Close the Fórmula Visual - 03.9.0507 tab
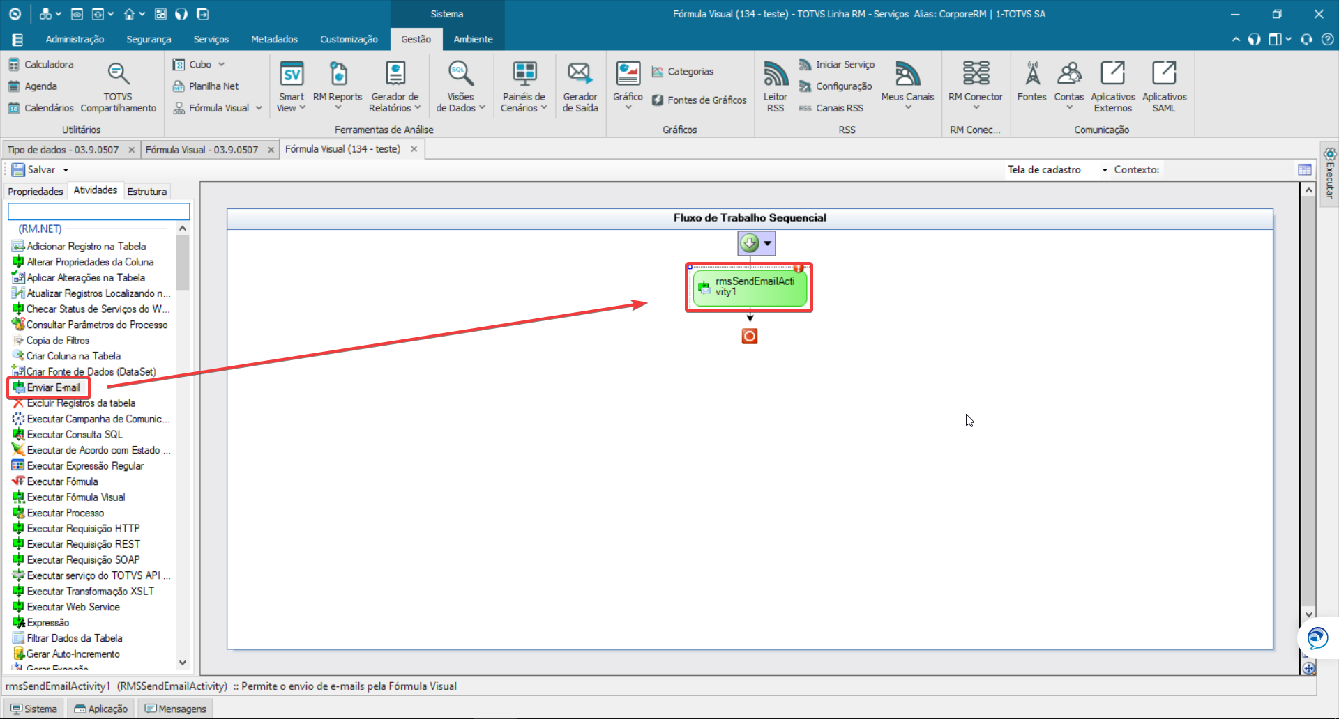The image size is (1339, 719). (271, 150)
